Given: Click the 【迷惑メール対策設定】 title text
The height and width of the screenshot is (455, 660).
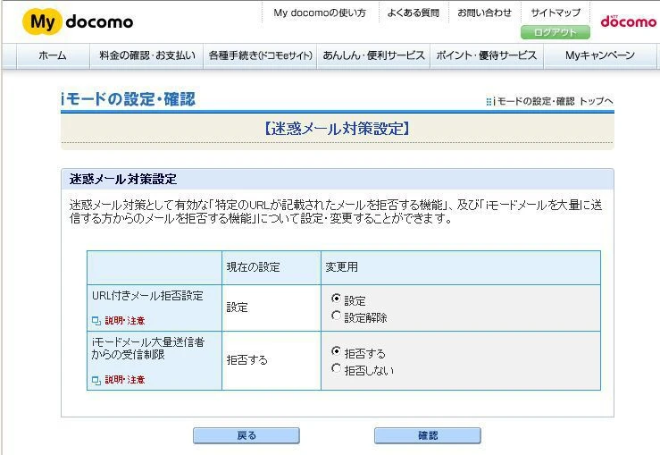Looking at the screenshot, I should (338, 129).
